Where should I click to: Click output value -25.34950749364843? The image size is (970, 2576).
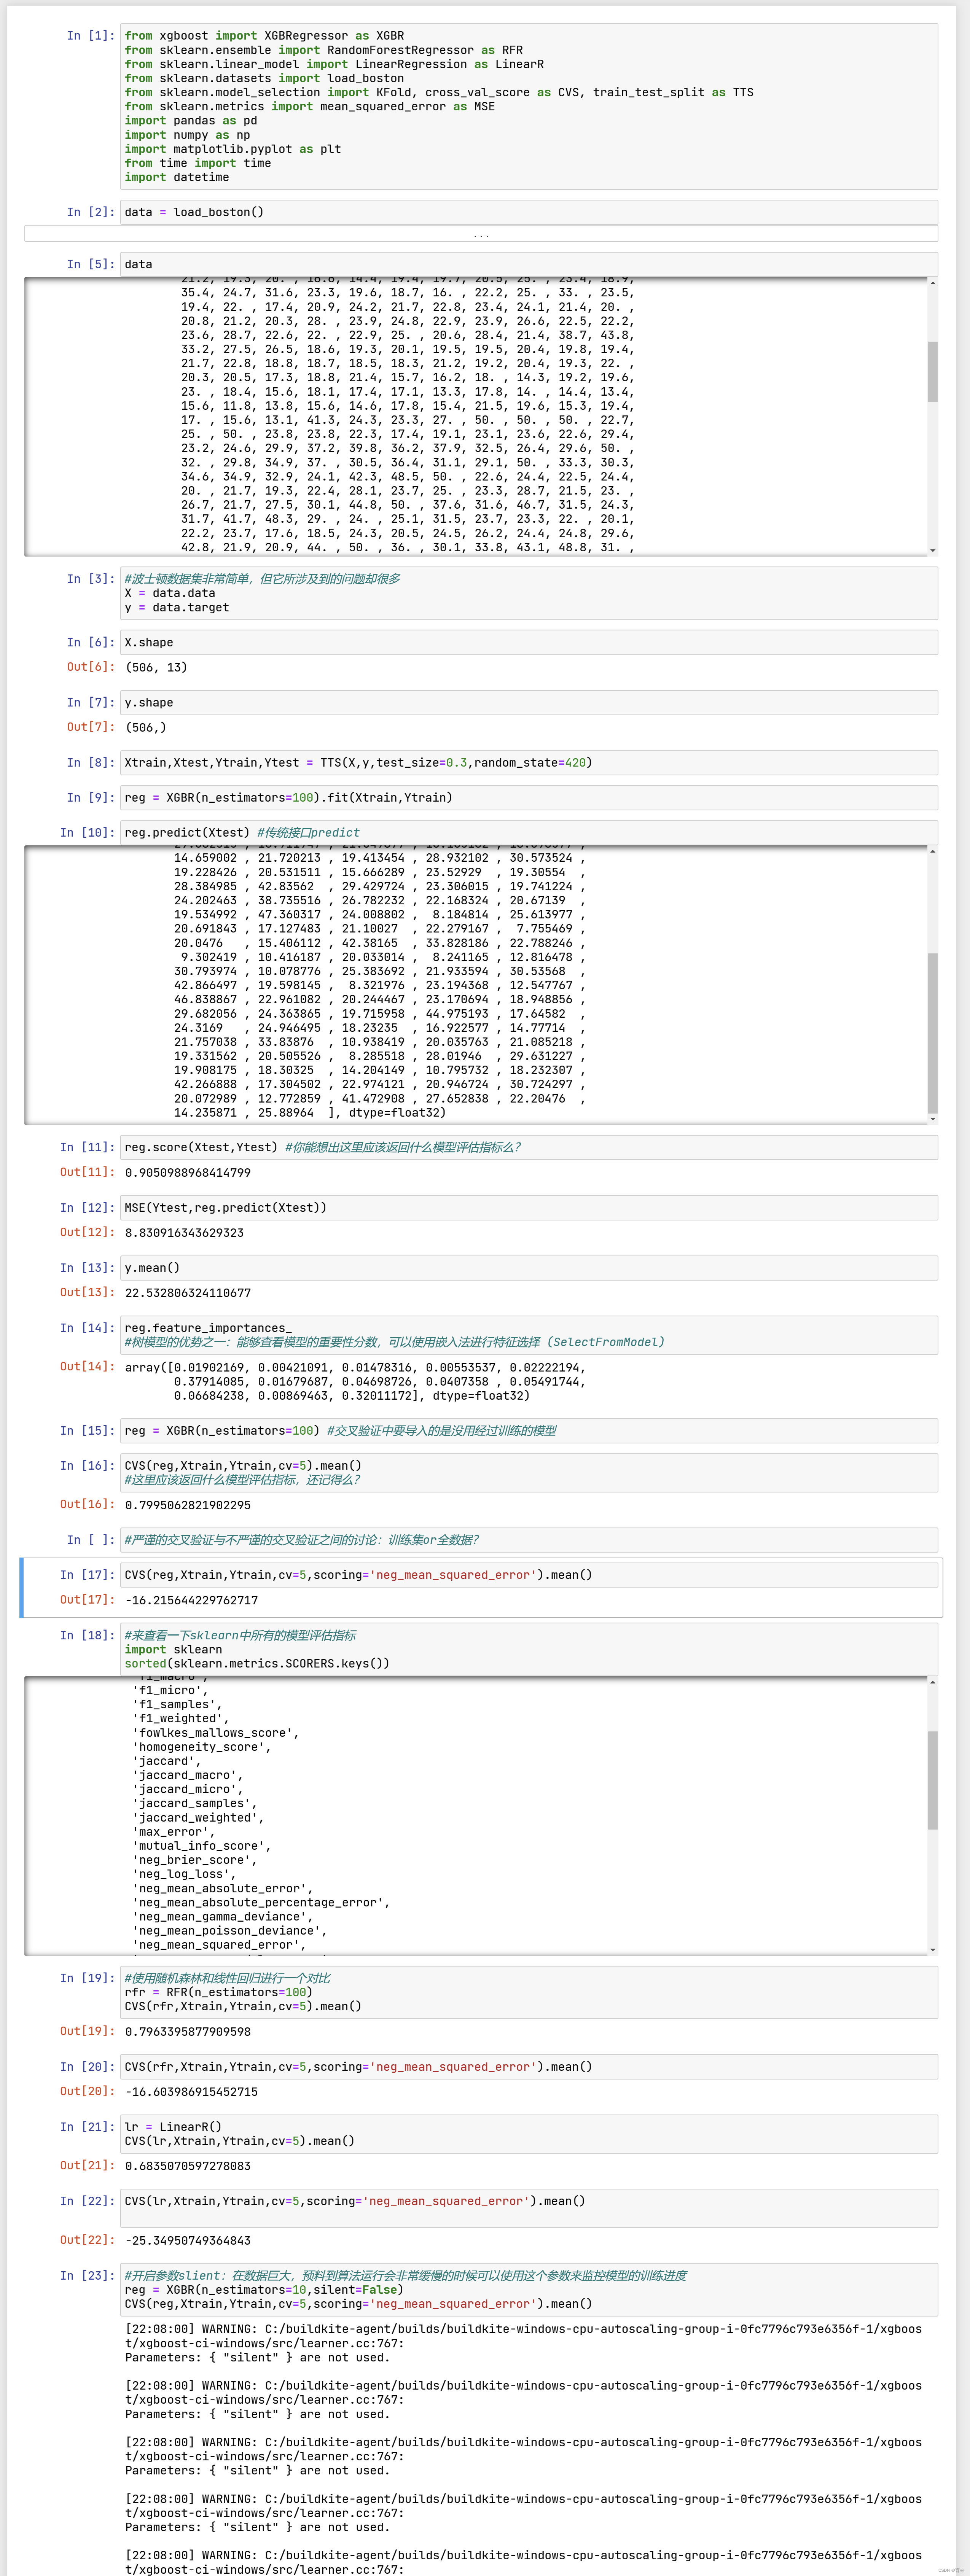(188, 2240)
